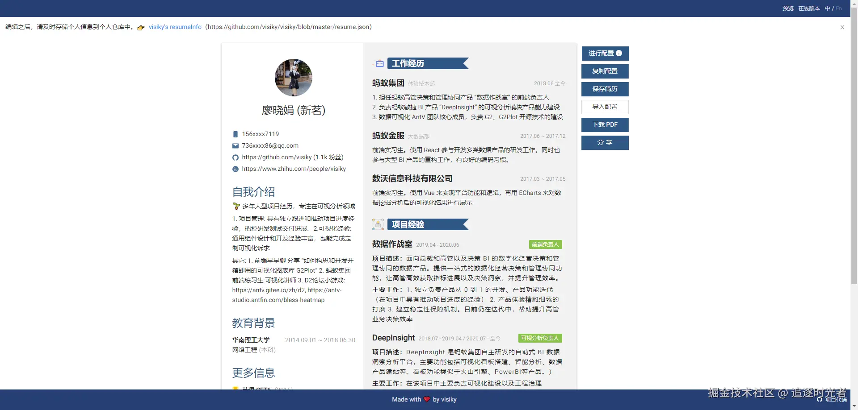This screenshot has height=410, width=858.
Task: Click the 数据作战室 project title
Action: (392, 244)
